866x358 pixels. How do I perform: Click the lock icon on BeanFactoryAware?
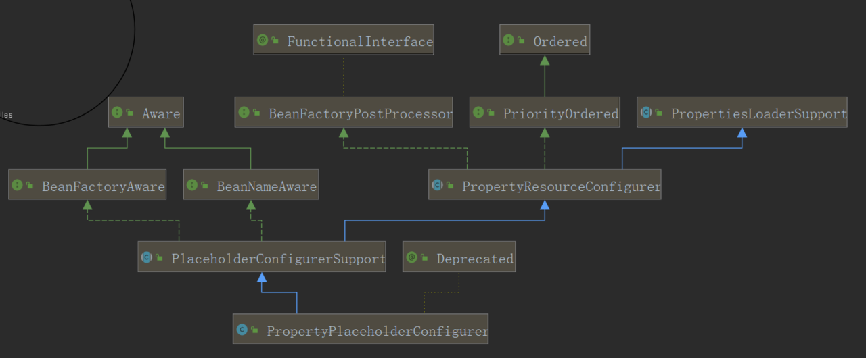tap(30, 185)
